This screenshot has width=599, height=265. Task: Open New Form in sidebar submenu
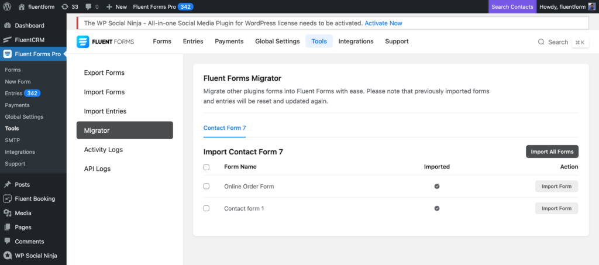(x=18, y=81)
